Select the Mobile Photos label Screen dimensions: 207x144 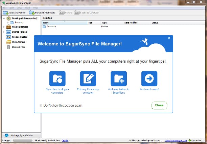pyautogui.click(x=20, y=37)
